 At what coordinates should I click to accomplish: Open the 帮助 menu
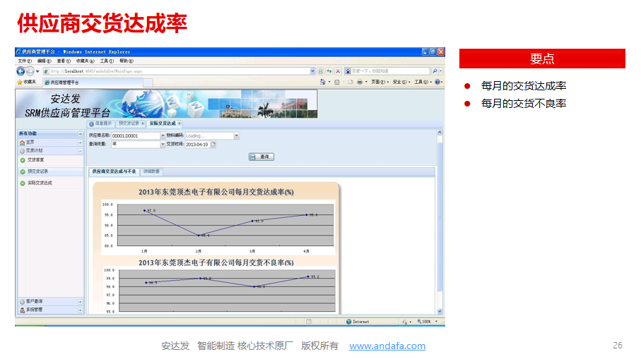[127, 61]
